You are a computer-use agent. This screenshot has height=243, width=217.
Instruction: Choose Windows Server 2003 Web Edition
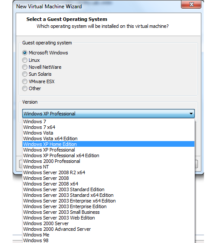pyautogui.click(x=108, y=218)
